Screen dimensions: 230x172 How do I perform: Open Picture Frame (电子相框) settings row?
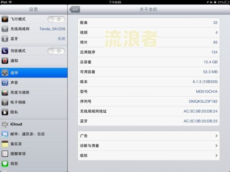34,102
